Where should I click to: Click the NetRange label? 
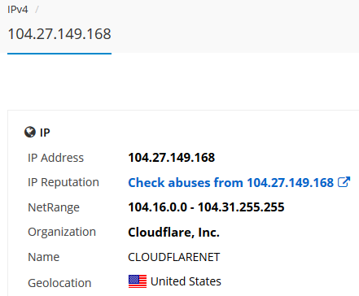point(54,207)
